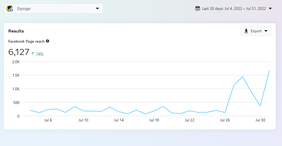Click the Jul 14 axis label

pyautogui.click(x=118, y=120)
